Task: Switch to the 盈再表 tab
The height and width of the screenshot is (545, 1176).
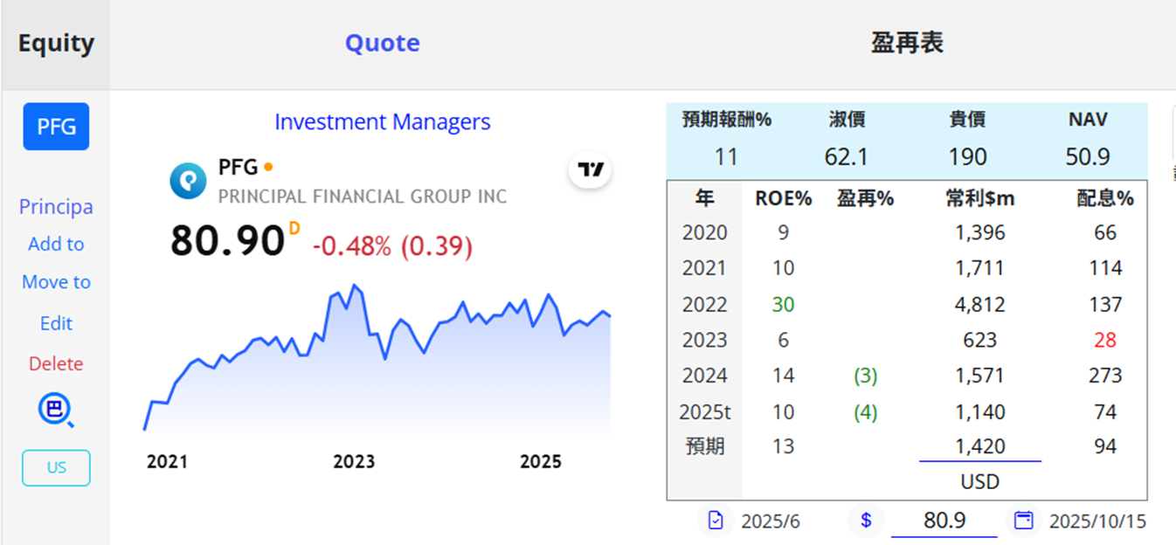Action: [x=907, y=44]
